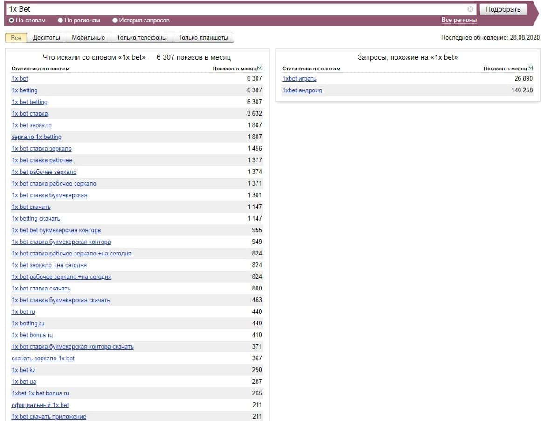Clear the search field with the X icon
This screenshot has height=421, width=541.
(x=470, y=9)
